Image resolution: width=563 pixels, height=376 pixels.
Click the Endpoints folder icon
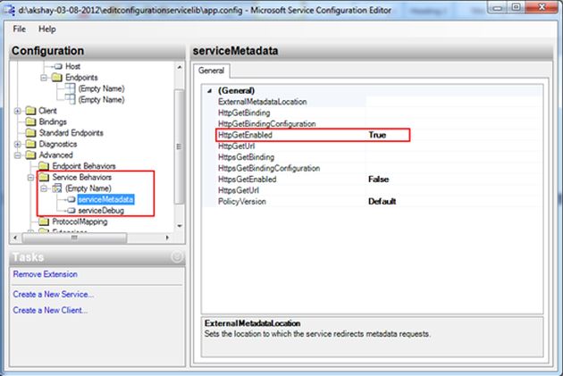point(56,78)
